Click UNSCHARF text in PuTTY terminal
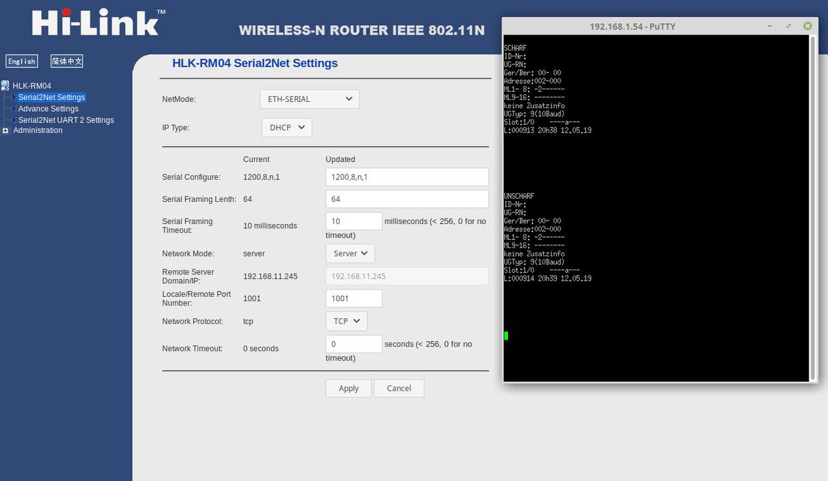Image resolution: width=828 pixels, height=481 pixels. tap(519, 196)
